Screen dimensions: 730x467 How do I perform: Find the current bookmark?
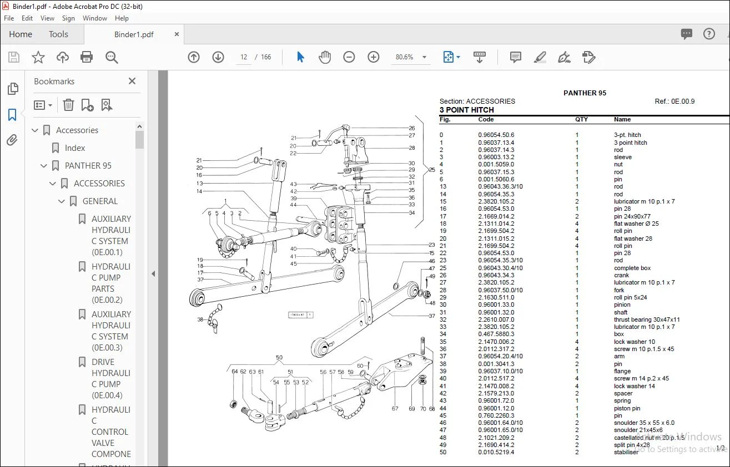click(107, 105)
